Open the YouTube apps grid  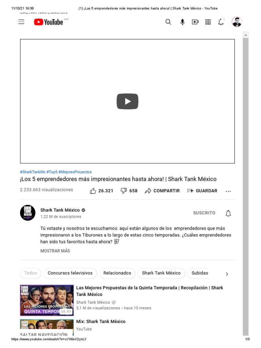[208, 22]
